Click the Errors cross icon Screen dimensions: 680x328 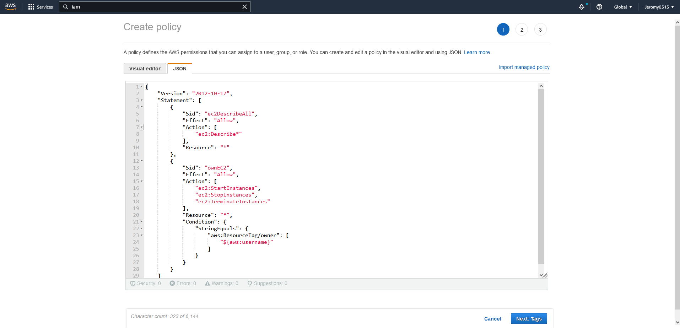click(172, 283)
